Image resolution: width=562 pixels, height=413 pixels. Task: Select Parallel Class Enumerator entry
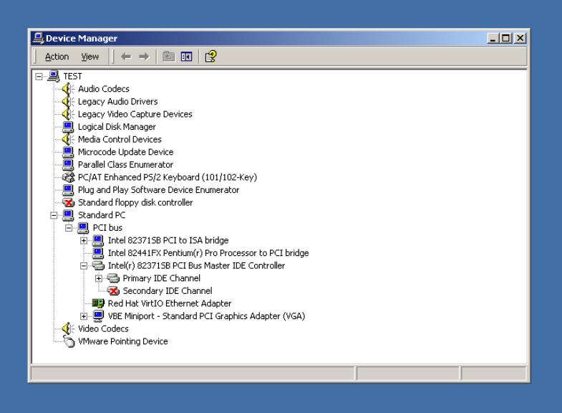[x=125, y=165]
